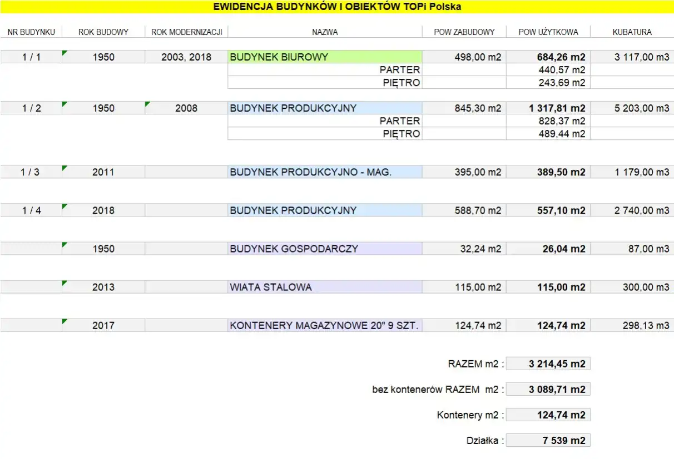Image resolution: width=674 pixels, height=459 pixels.
Task: Click build year 1950 in the BUDYNEK BIUROWY row
Action: coord(103,57)
